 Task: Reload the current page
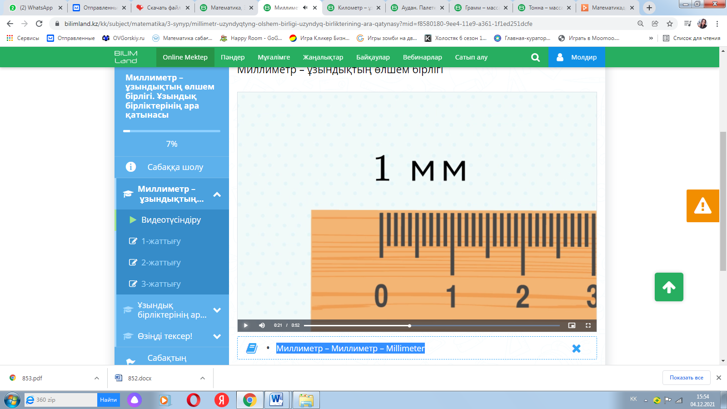[39, 24]
